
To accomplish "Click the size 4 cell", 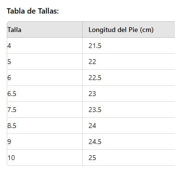I will click(x=44, y=46).
